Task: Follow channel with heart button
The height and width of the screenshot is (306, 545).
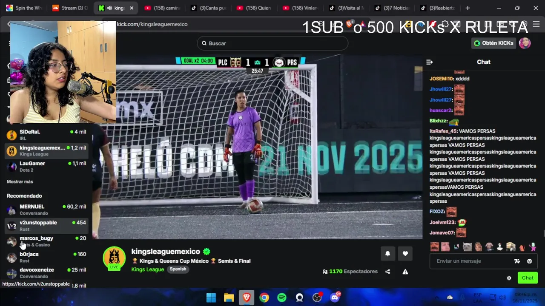Action: [405, 254]
